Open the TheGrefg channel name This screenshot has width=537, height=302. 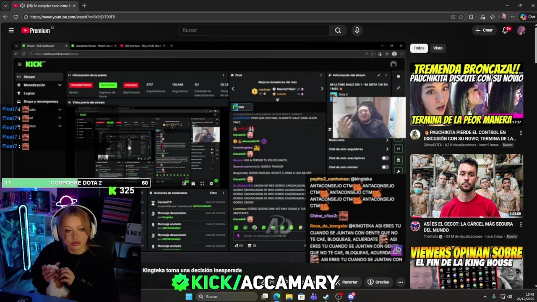[x=430, y=237]
